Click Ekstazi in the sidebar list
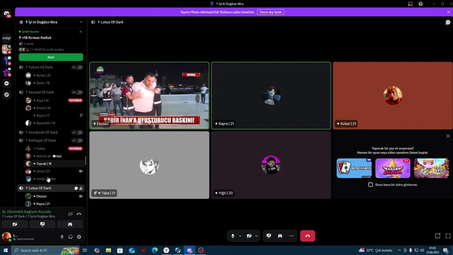This screenshot has width=453, height=255. coord(55,196)
